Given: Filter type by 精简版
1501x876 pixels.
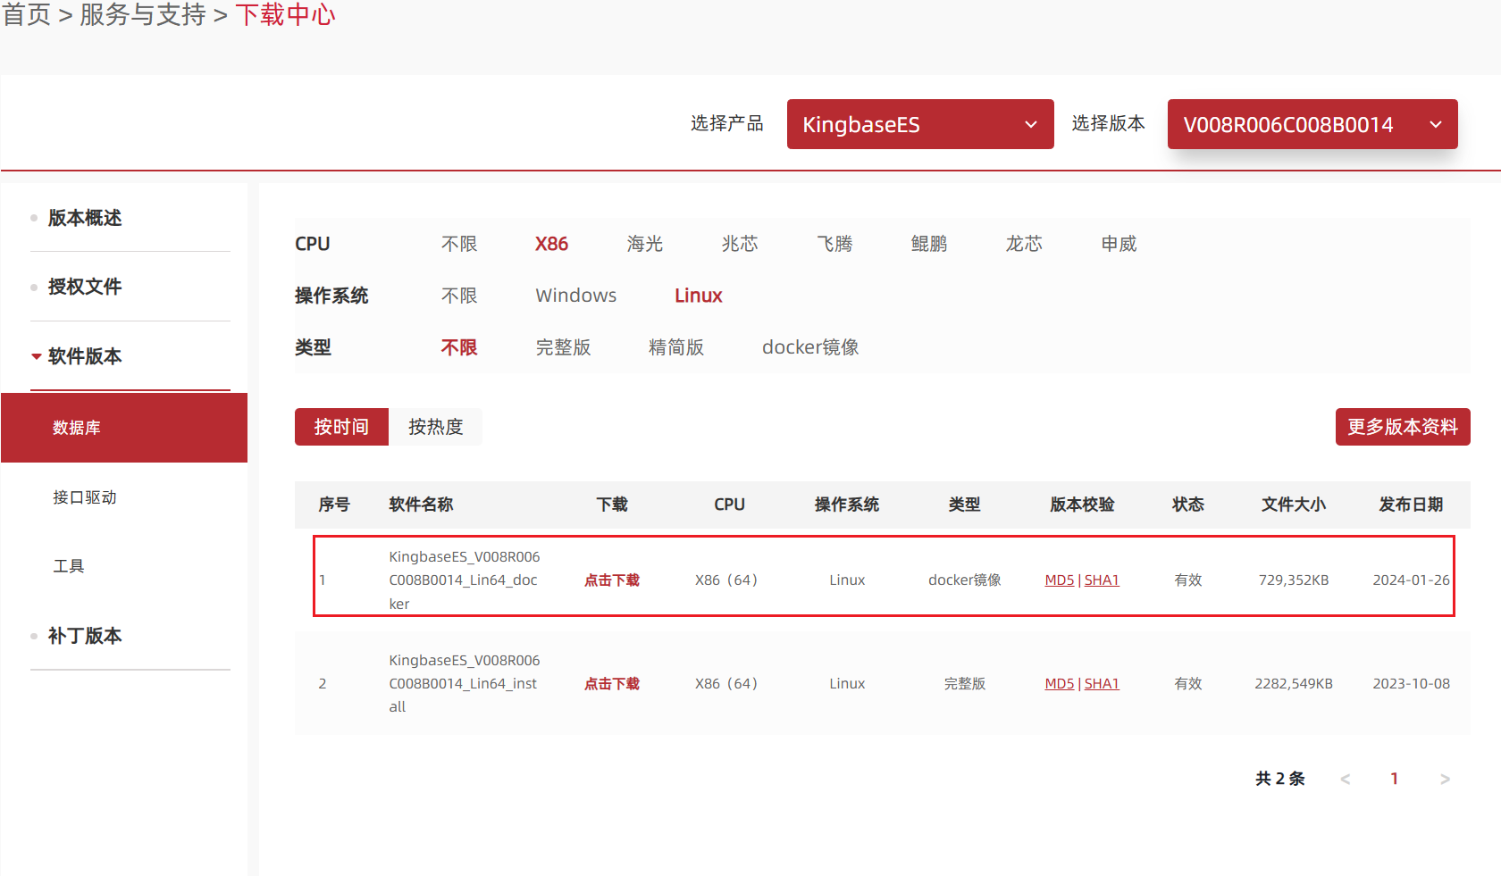Looking at the screenshot, I should [676, 347].
